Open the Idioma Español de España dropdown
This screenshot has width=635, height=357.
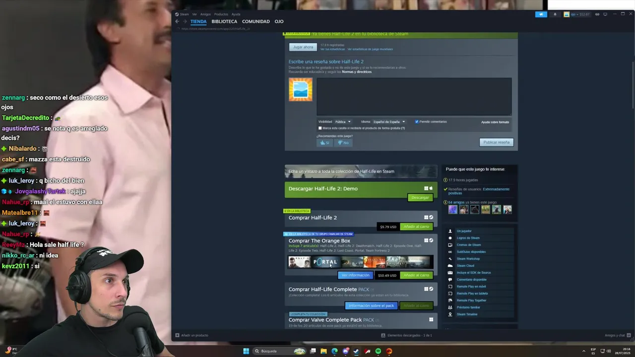point(389,122)
